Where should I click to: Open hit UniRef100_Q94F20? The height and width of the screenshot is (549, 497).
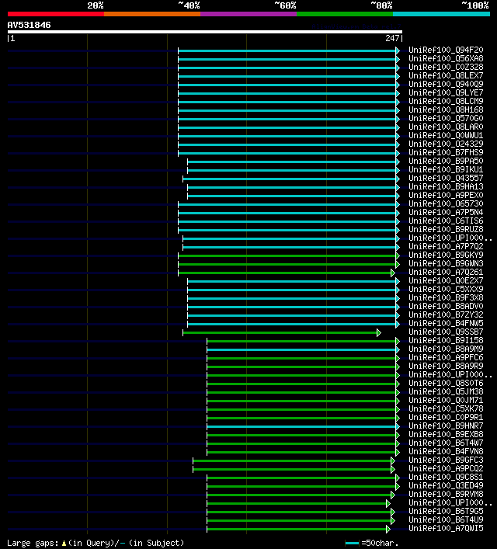[x=446, y=50]
